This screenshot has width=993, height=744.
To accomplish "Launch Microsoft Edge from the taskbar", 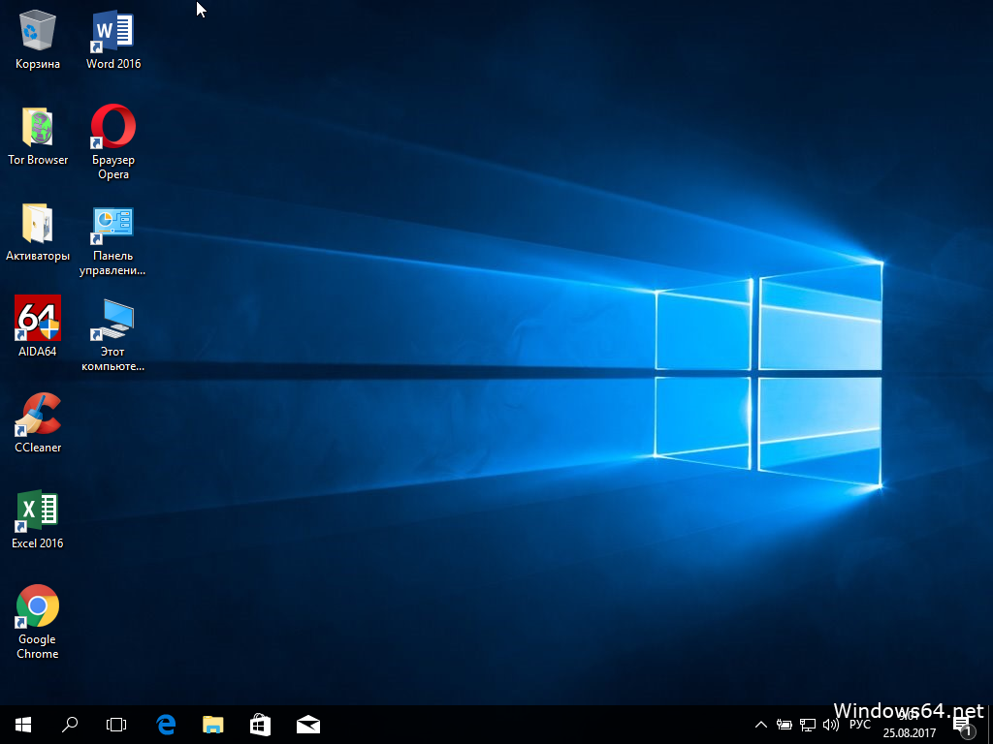I will tap(166, 724).
